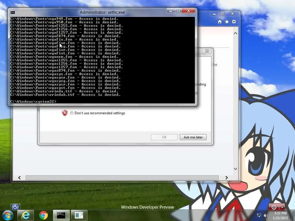Switch to the taskbar app right of command prompt
The image size is (295, 221).
click(79, 215)
